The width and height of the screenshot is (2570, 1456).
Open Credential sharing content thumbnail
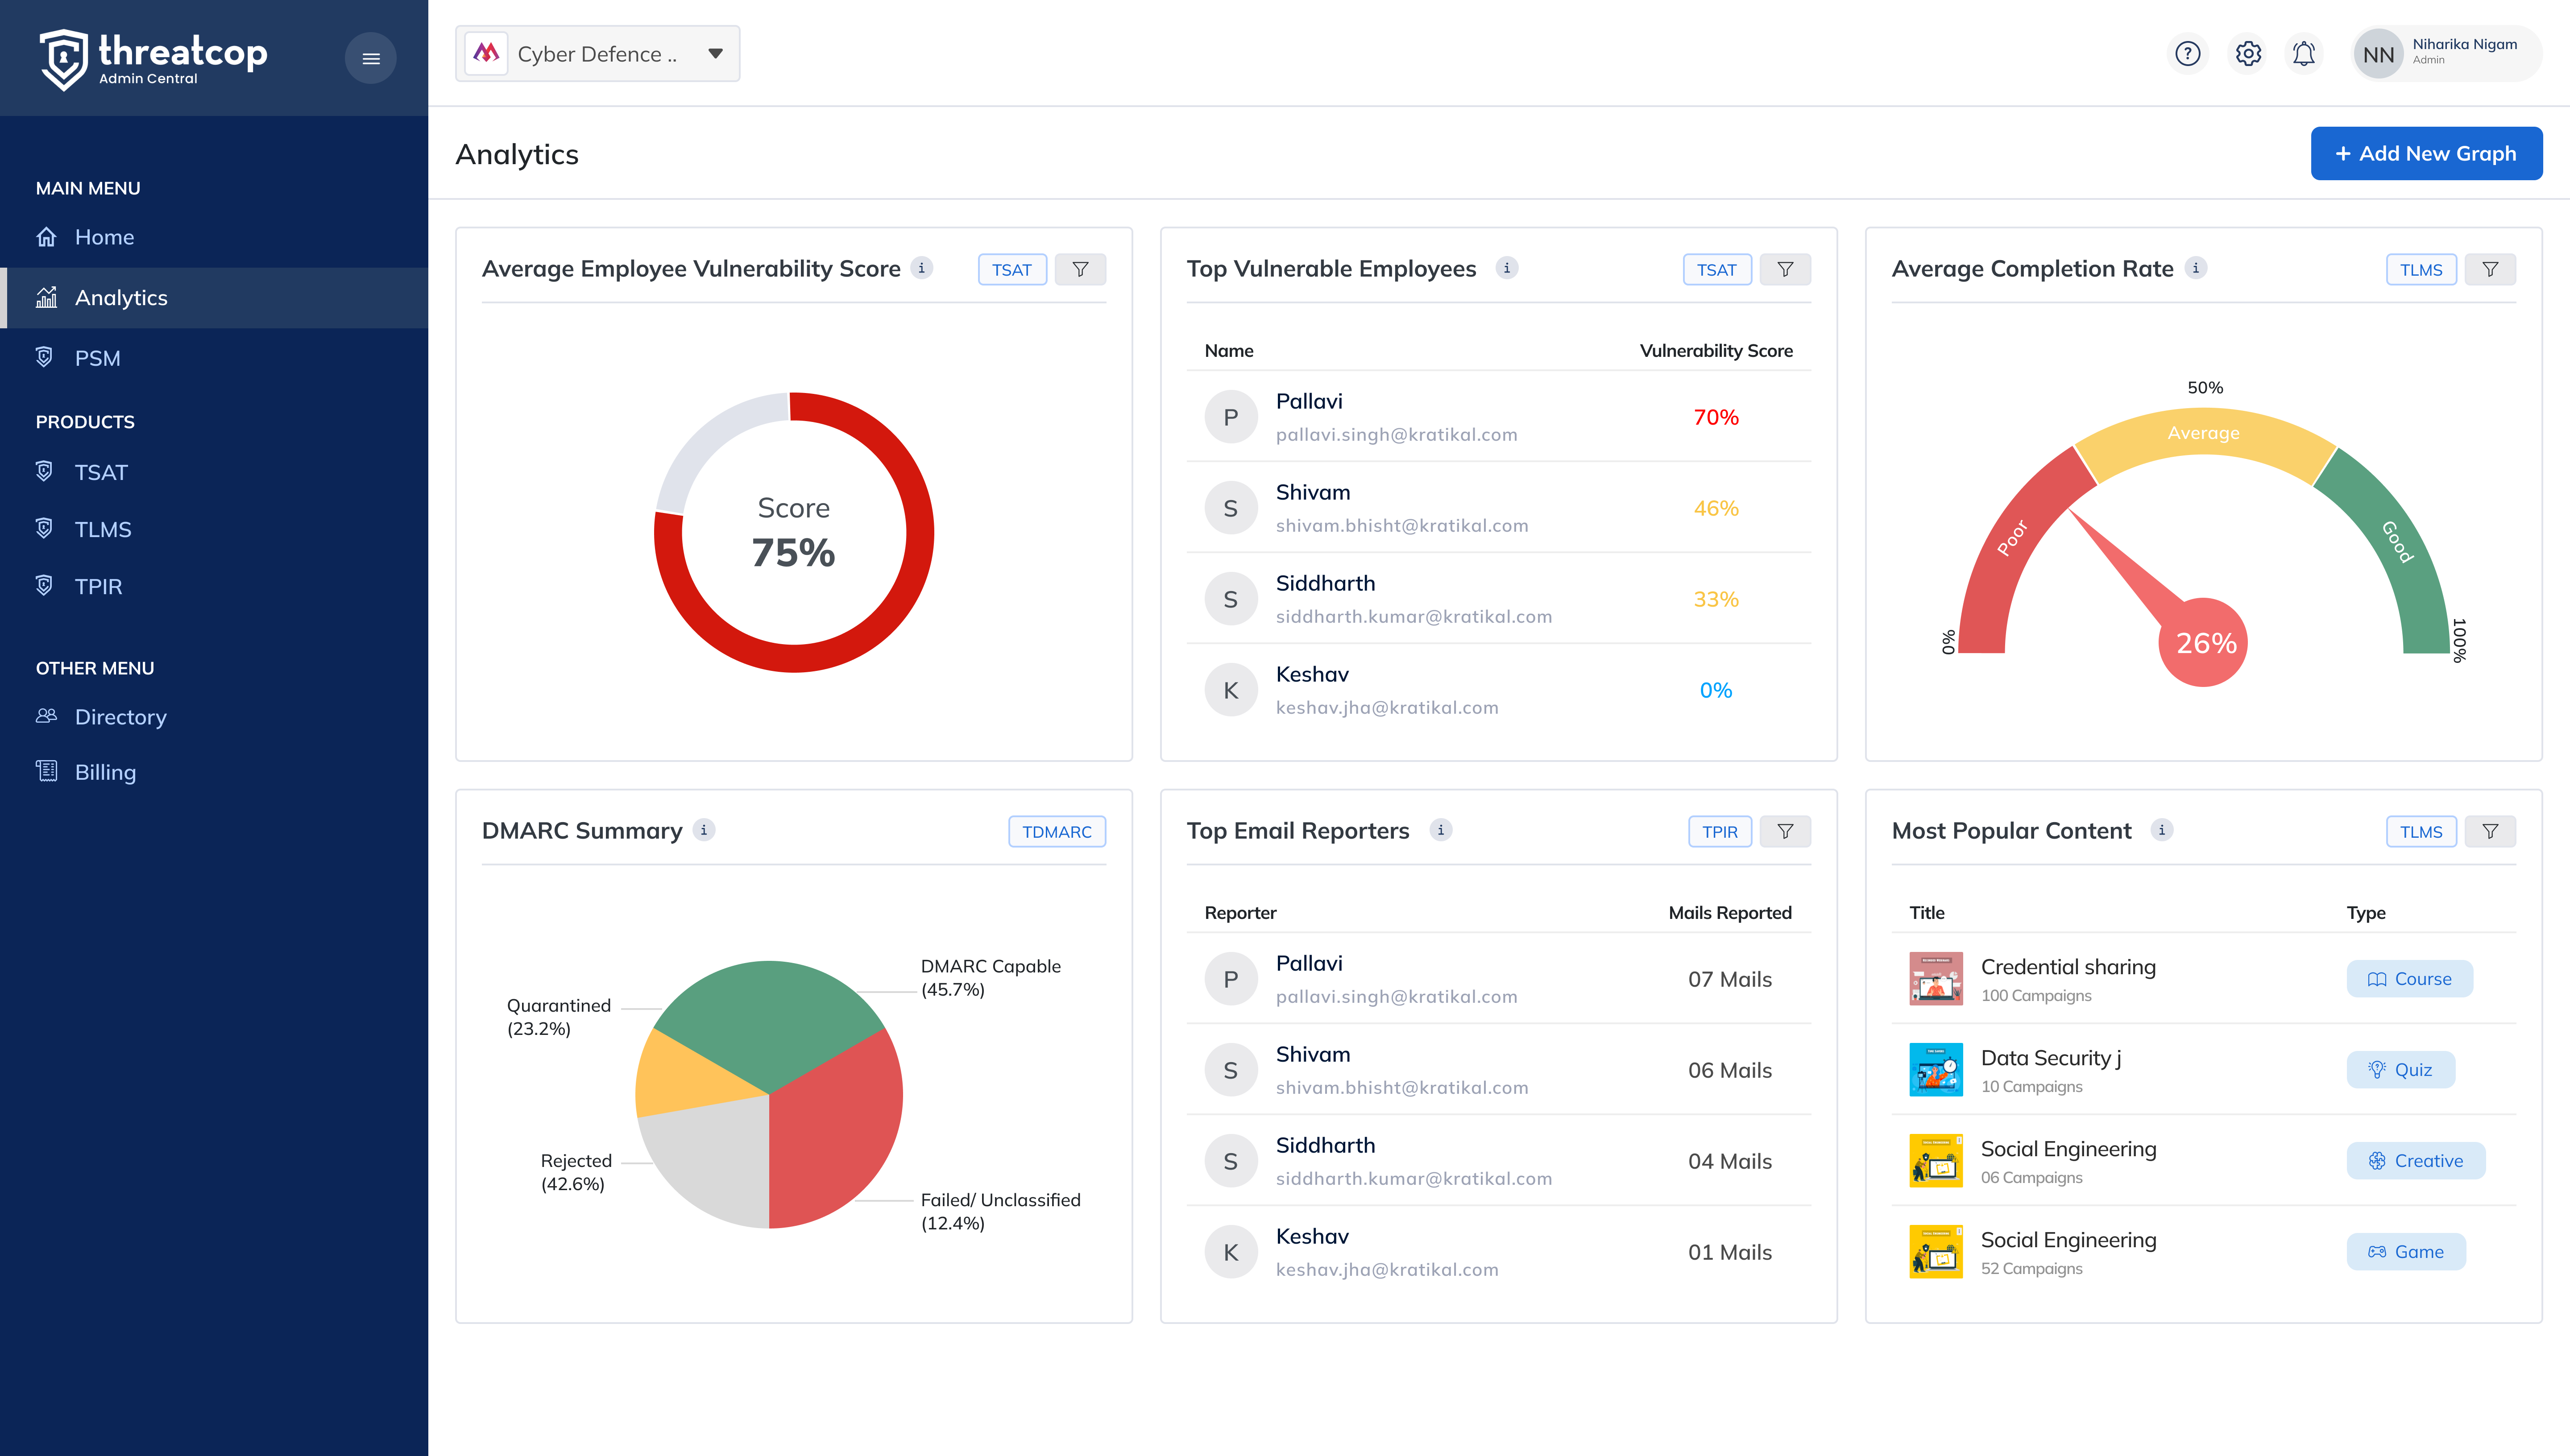point(1936,979)
